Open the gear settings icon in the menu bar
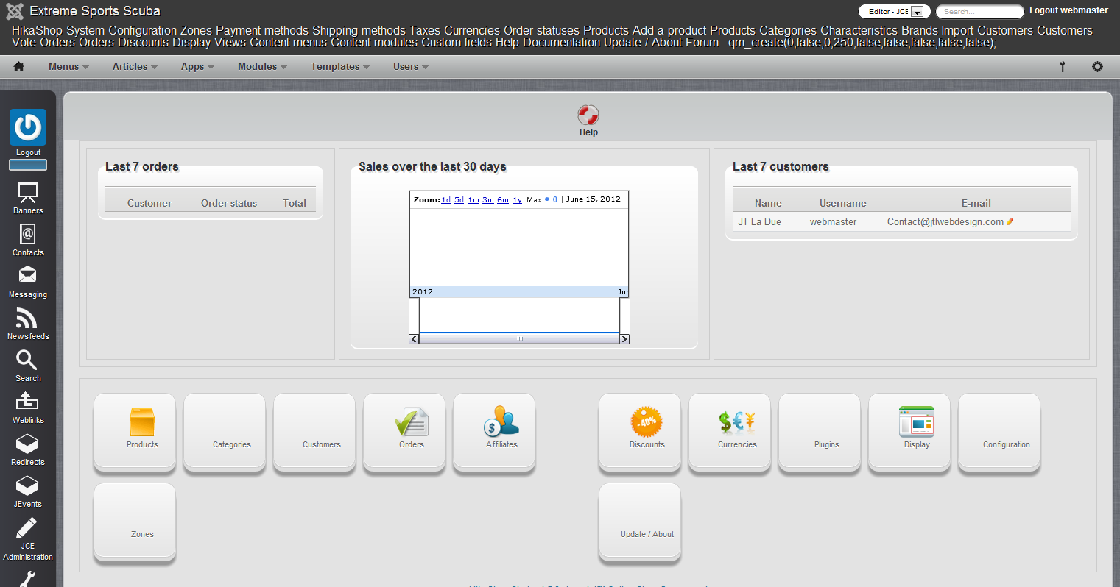The height and width of the screenshot is (587, 1120). click(x=1097, y=66)
